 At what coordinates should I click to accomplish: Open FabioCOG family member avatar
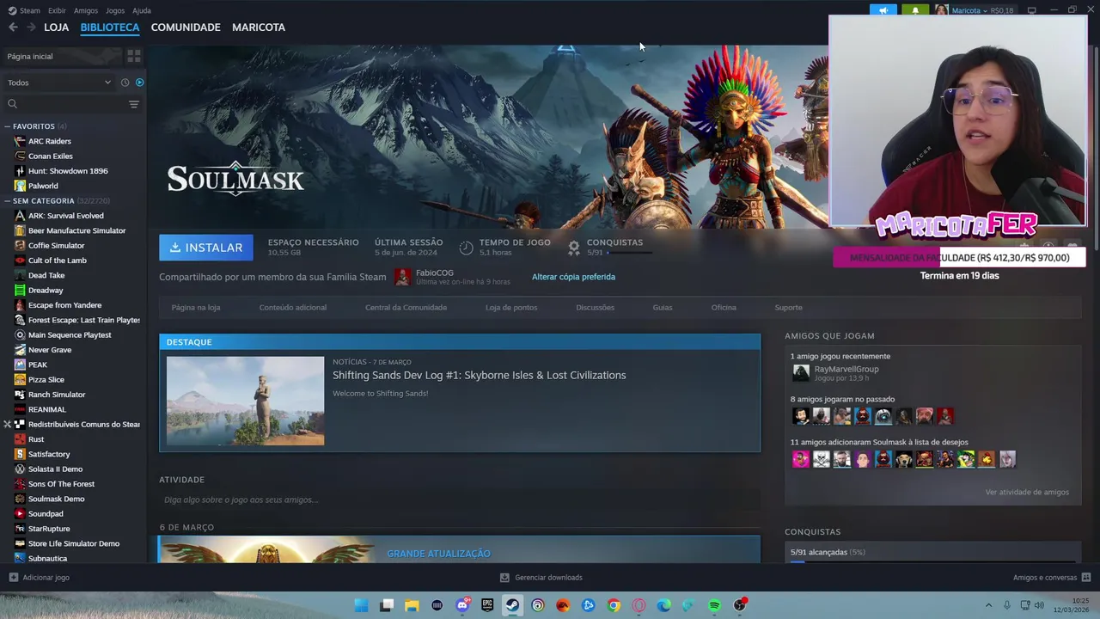[403, 277]
